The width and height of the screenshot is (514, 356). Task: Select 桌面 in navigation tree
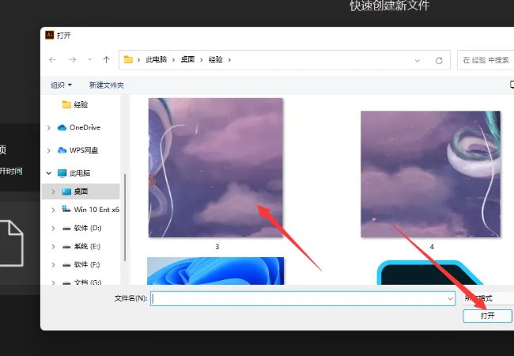[81, 191]
